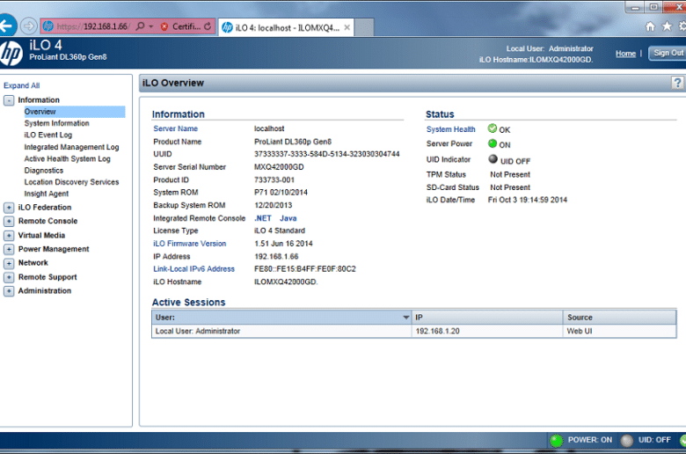Image resolution: width=686 pixels, height=454 pixels.
Task: Click iLO Date/Time value
Action: coord(527,200)
